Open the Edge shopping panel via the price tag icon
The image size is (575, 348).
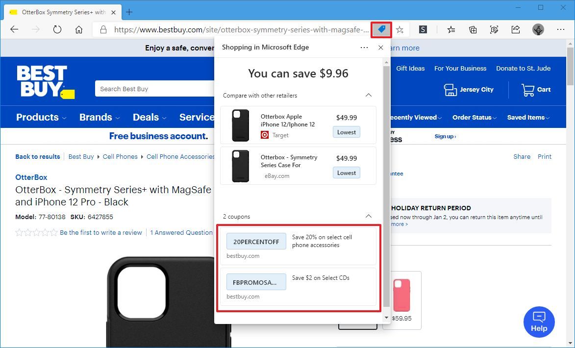(381, 29)
